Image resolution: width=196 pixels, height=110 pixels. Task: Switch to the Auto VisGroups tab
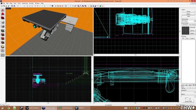(187, 38)
